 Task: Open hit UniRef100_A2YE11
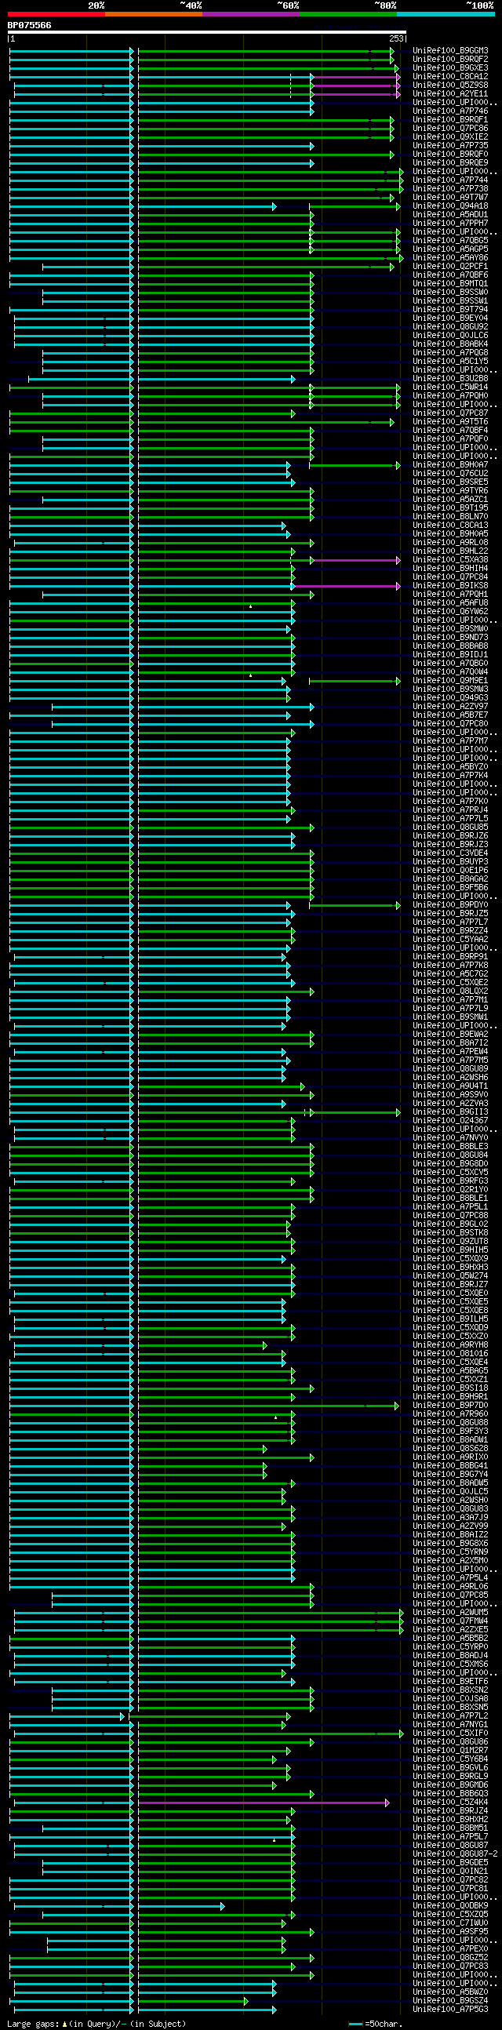pos(450,94)
